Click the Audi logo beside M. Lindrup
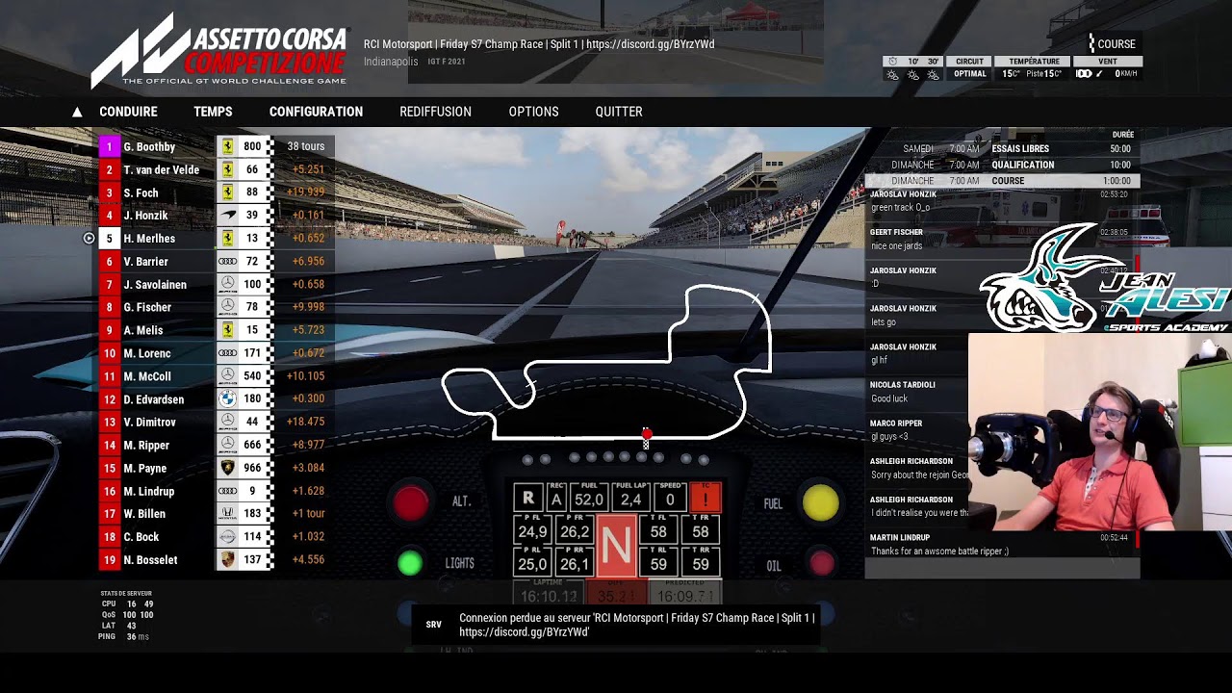The width and height of the screenshot is (1232, 693). click(228, 491)
